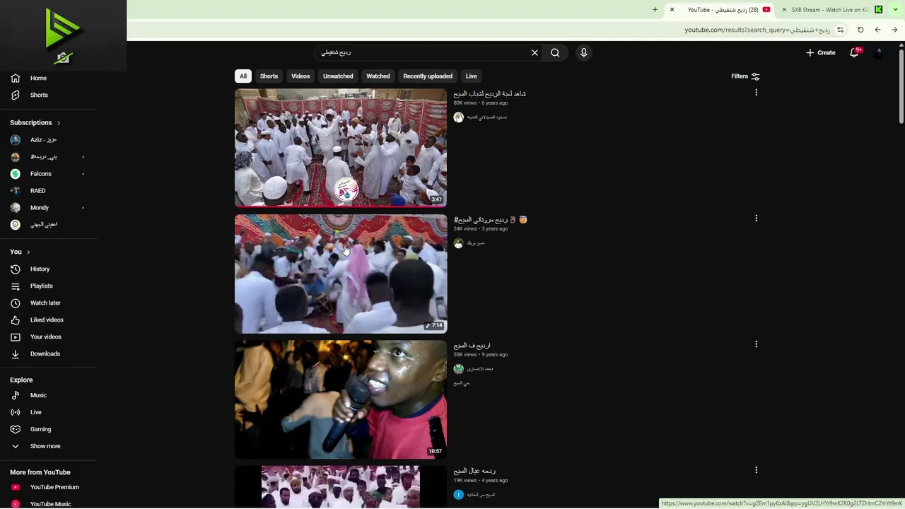Close the YouTube tab

pos(672,10)
